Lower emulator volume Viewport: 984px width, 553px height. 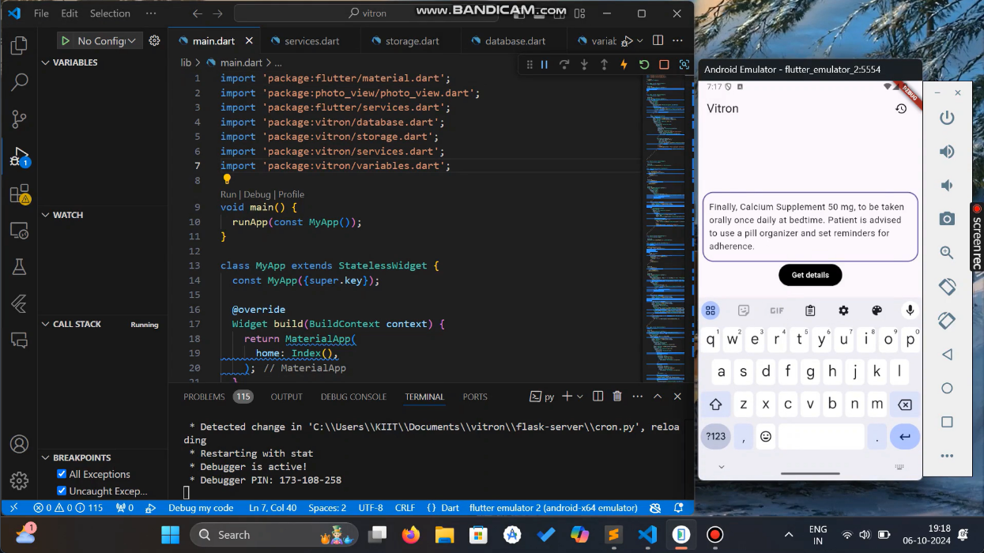(947, 186)
